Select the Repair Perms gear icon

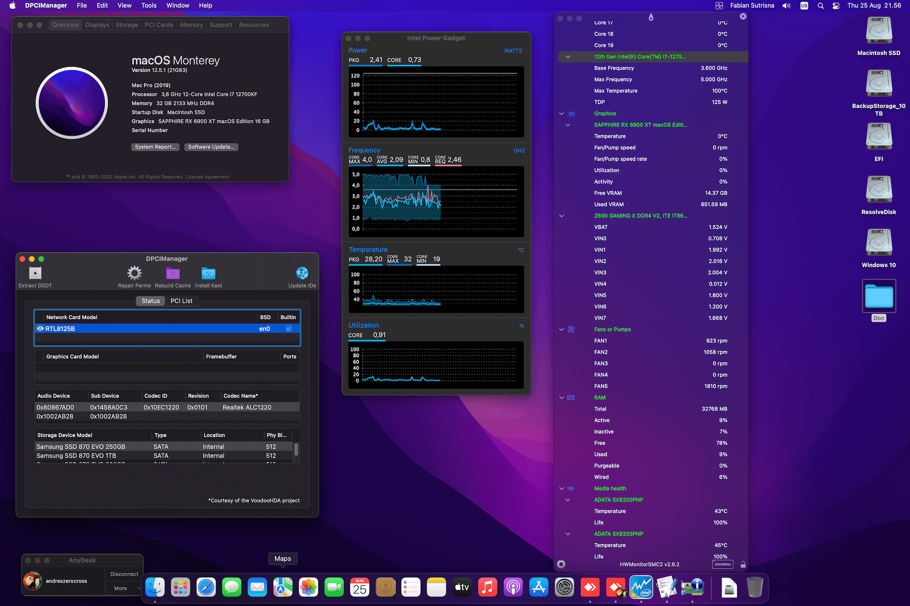[x=134, y=273]
